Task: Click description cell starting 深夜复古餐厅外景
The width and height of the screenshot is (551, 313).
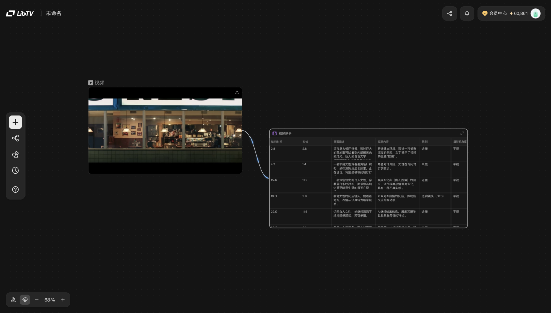Action: pos(353,153)
